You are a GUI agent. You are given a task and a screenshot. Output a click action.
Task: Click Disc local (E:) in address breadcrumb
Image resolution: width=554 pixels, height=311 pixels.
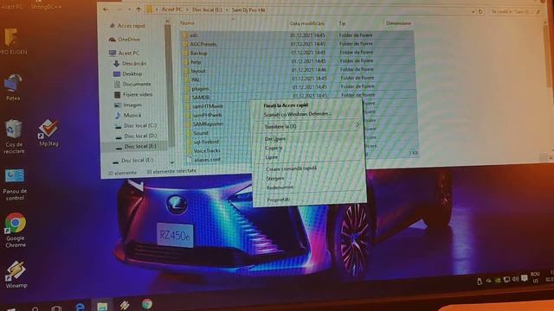[207, 10]
